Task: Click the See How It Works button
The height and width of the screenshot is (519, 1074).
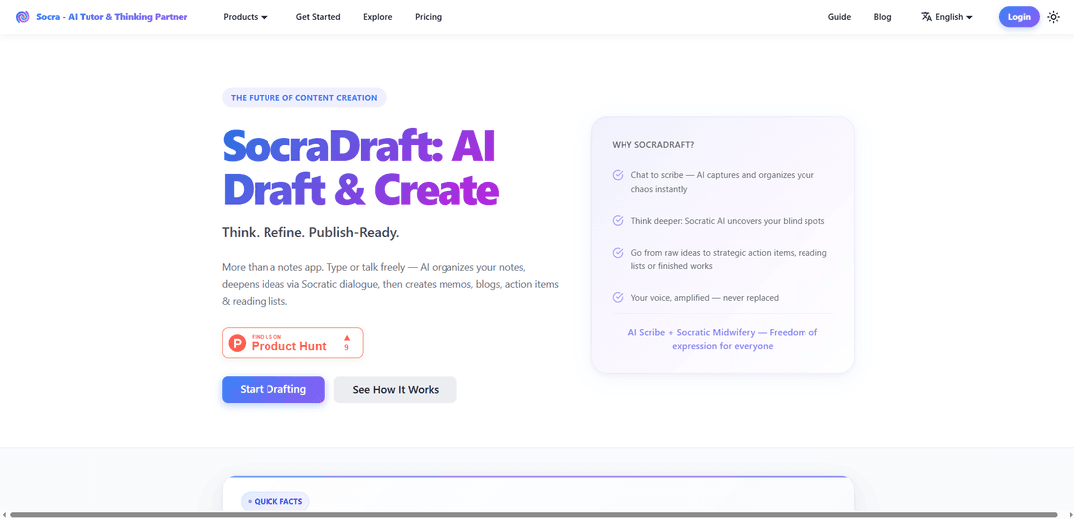Action: click(x=395, y=390)
